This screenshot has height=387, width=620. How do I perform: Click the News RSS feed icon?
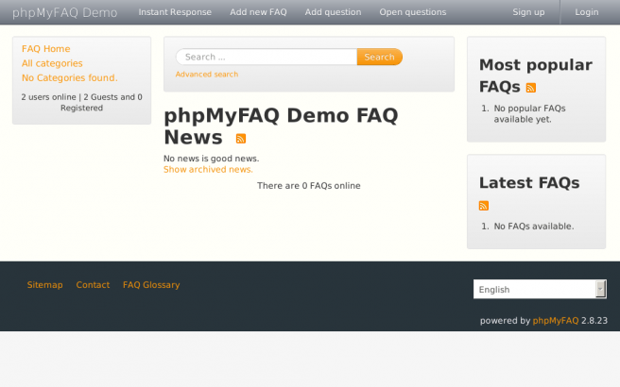[x=241, y=139]
